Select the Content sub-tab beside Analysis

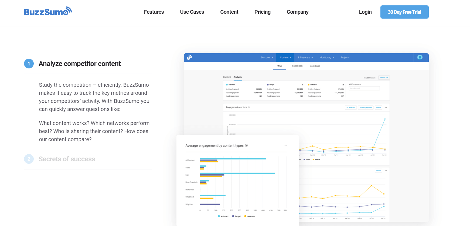(x=227, y=77)
